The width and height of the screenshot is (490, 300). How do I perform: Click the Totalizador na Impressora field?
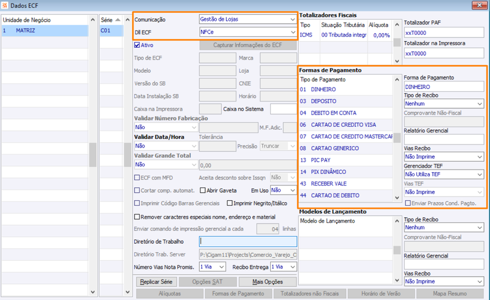point(443,53)
